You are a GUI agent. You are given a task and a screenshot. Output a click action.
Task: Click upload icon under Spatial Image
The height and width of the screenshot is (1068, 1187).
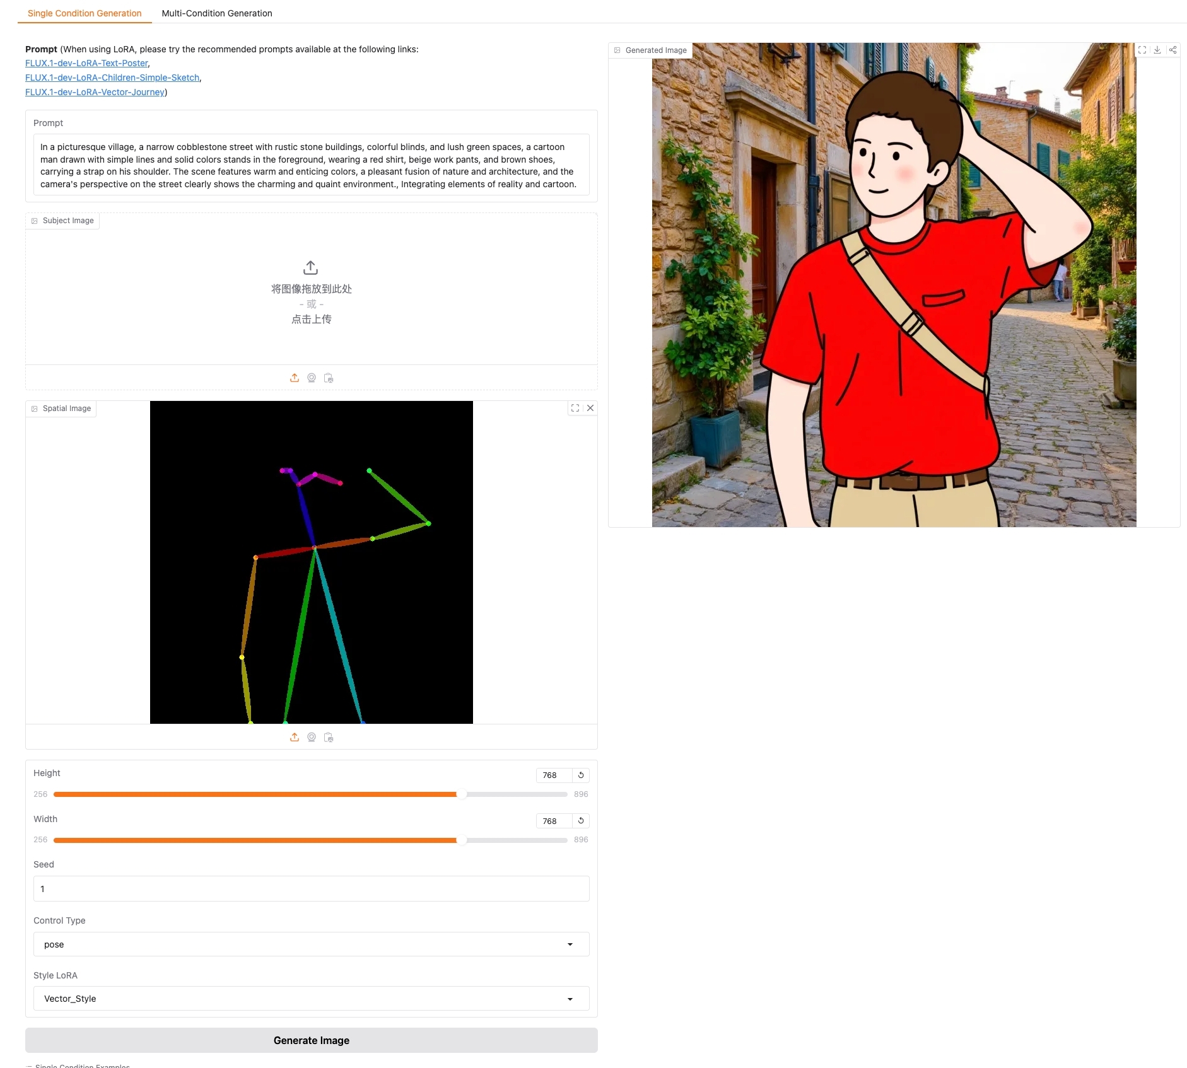coord(295,737)
